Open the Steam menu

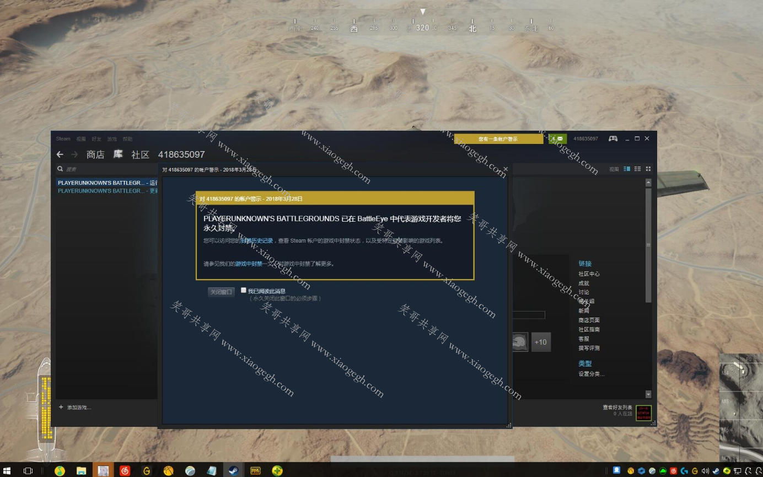pyautogui.click(x=63, y=139)
